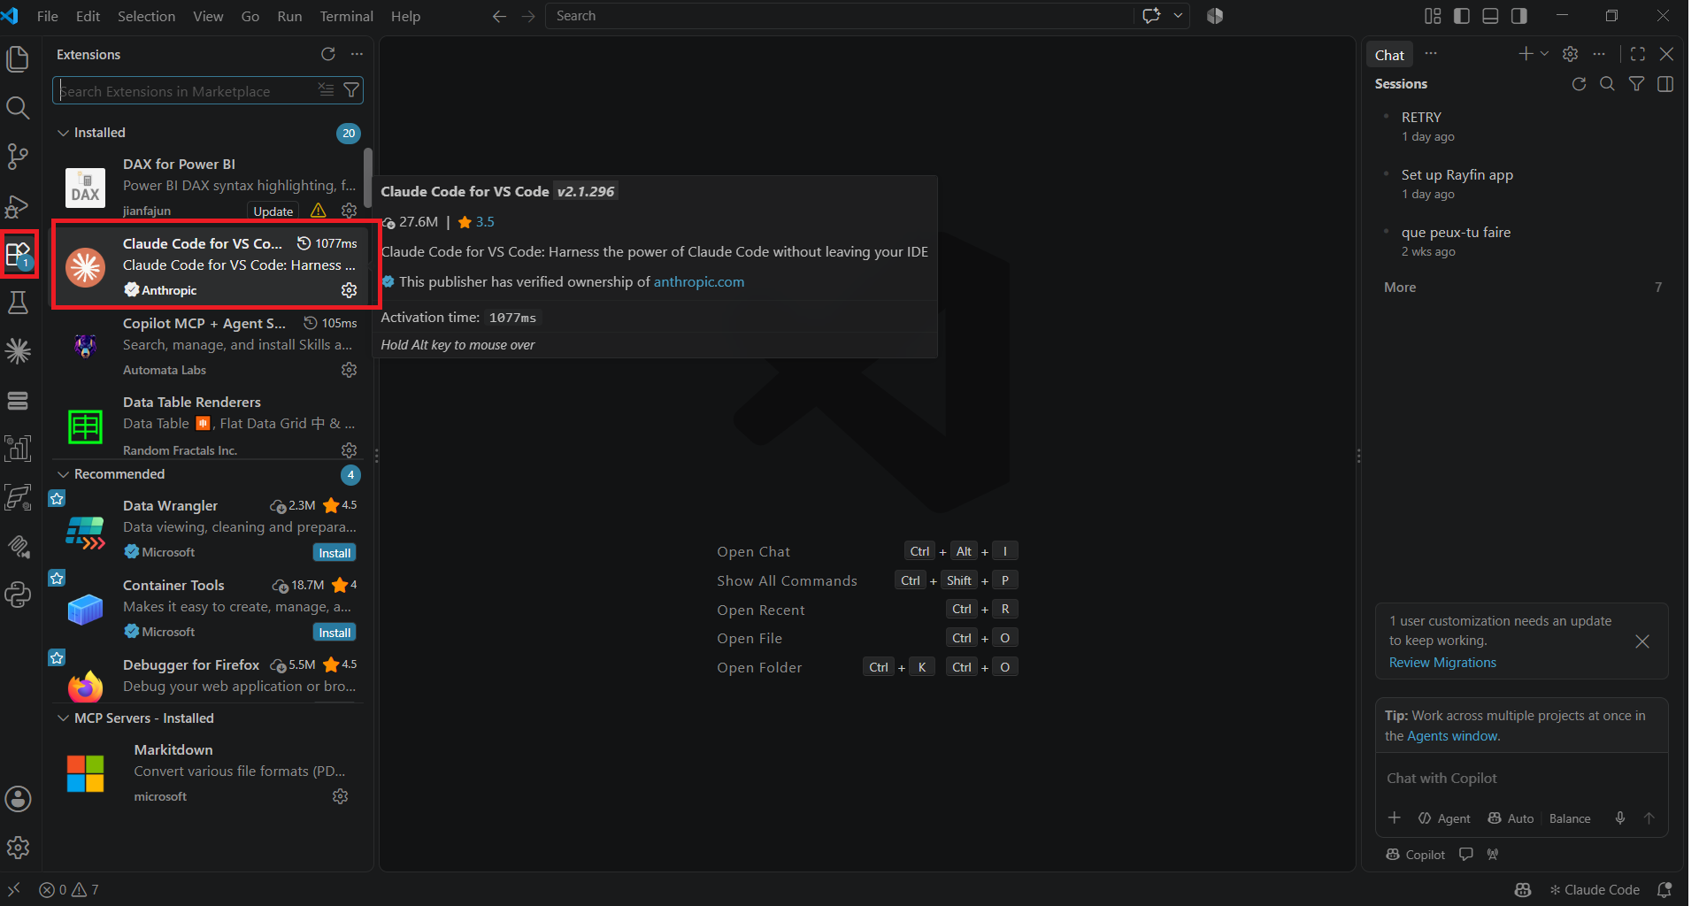Image resolution: width=1699 pixels, height=906 pixels.
Task: Install the Data Wrangler extension
Action: coord(334,553)
